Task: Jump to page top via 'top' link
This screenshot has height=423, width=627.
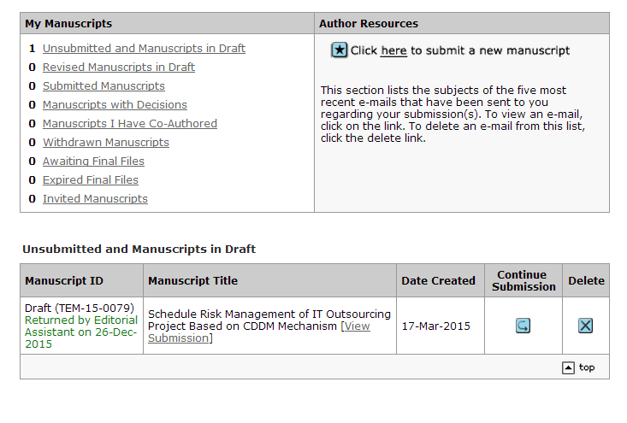Action: tap(587, 367)
